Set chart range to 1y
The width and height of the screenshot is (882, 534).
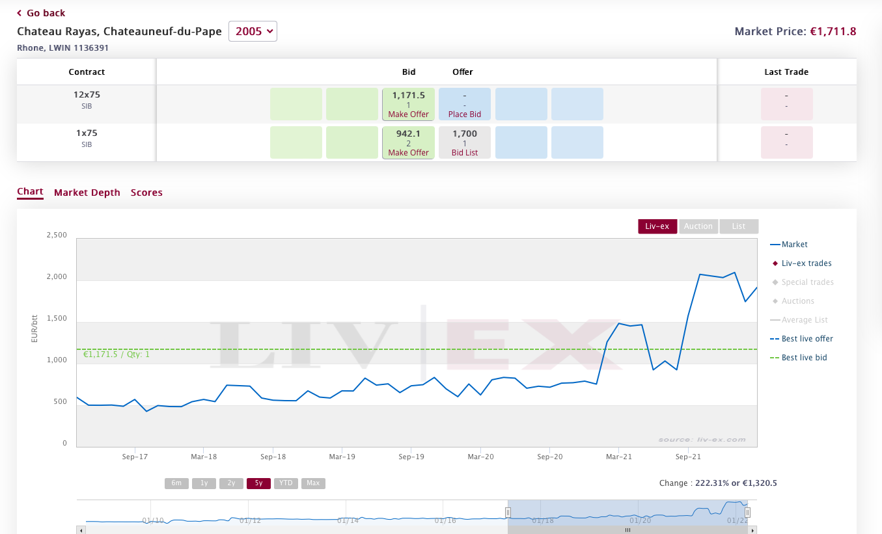204,483
